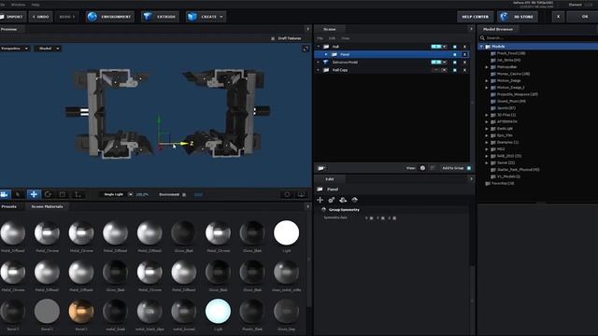Delete Hall Copy with its X icon
Image resolution: width=598 pixels, height=336 pixels.
(464, 70)
